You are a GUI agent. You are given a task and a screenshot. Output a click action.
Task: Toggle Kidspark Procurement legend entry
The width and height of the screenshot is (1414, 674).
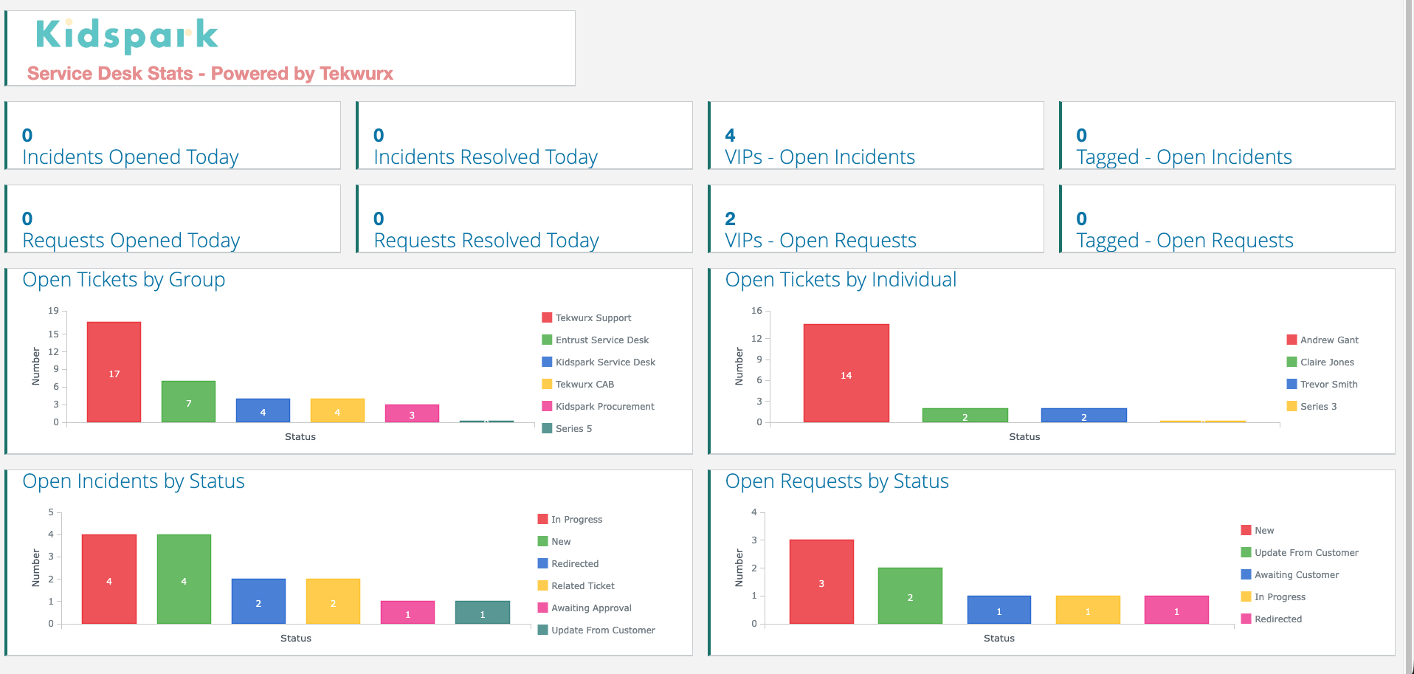[x=604, y=407]
